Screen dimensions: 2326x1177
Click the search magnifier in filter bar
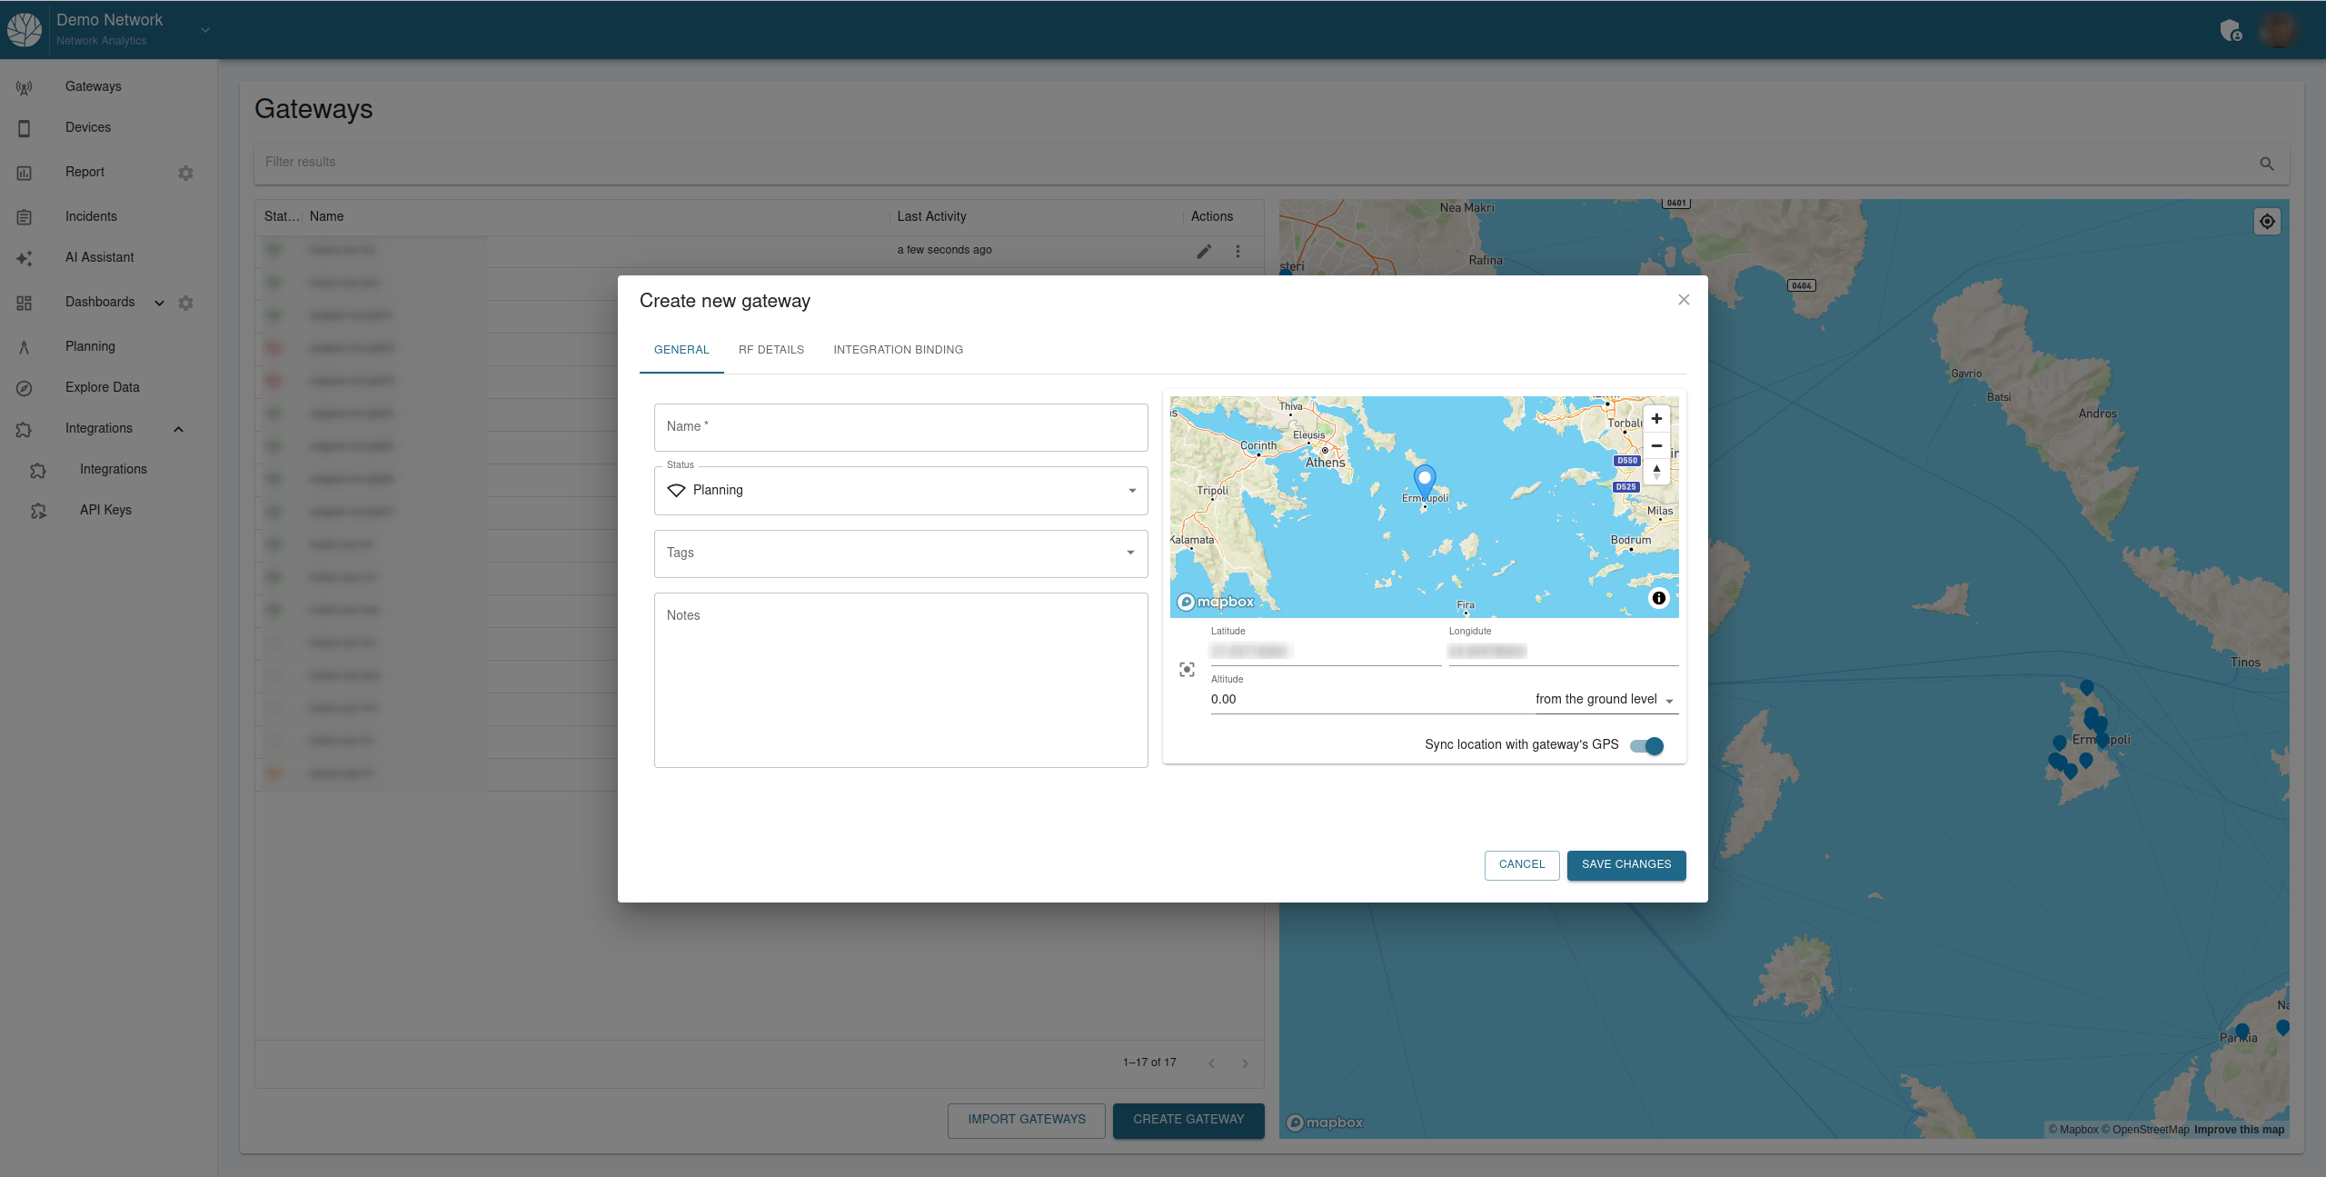point(2266,164)
